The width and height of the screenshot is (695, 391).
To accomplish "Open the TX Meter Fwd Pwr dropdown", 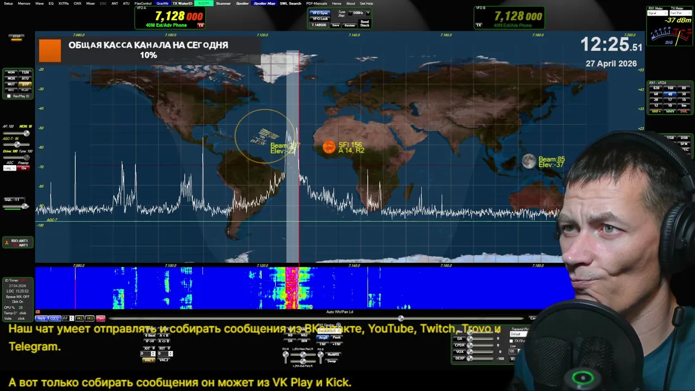I will (680, 13).
